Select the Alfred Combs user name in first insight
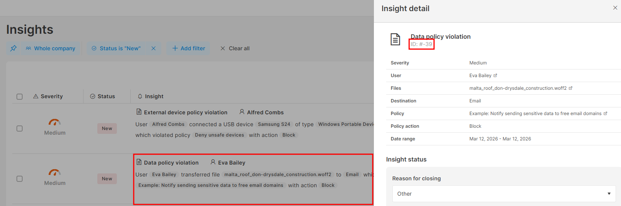Image resolution: width=621 pixels, height=206 pixels. (265, 112)
